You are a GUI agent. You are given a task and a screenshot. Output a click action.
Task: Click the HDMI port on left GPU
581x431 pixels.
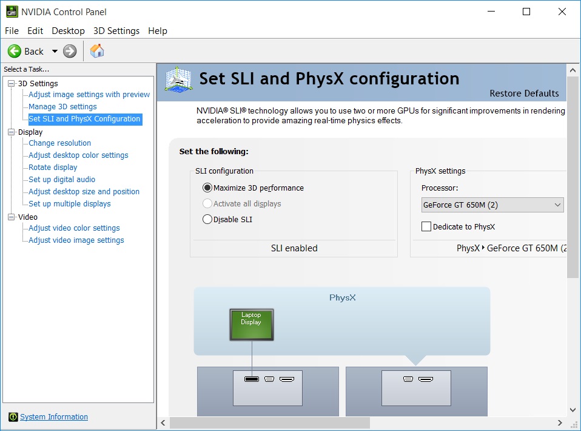pyautogui.click(x=287, y=379)
